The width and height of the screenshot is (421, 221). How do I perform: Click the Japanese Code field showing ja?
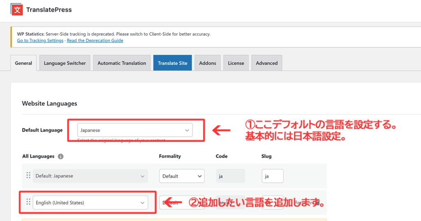point(230,176)
